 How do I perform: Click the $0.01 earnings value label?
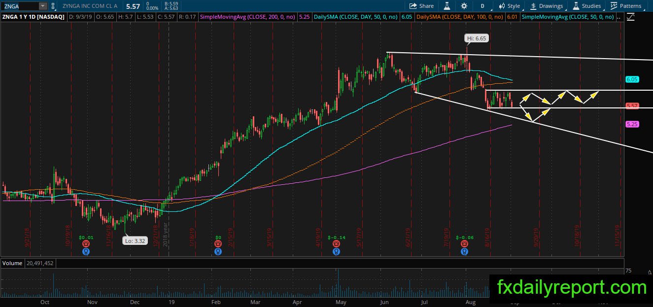[x=86, y=237]
